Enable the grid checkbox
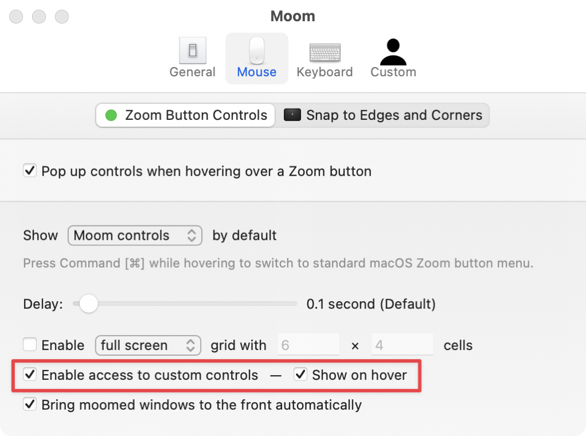Screen dimensions: 586x436 coord(30,345)
